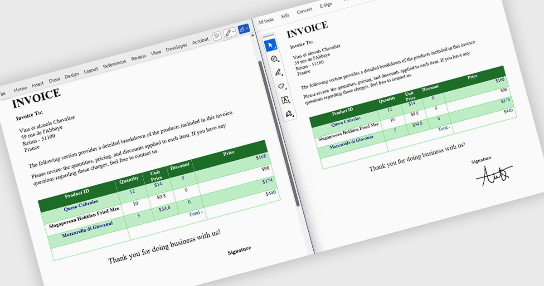This screenshot has height=286, width=544.
Task: Open the Edit menu in Acrobat
Action: click(285, 16)
